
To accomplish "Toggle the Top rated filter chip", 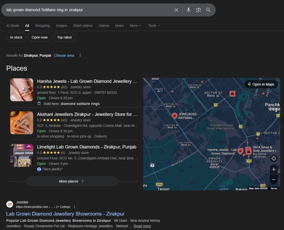I will click(x=64, y=37).
